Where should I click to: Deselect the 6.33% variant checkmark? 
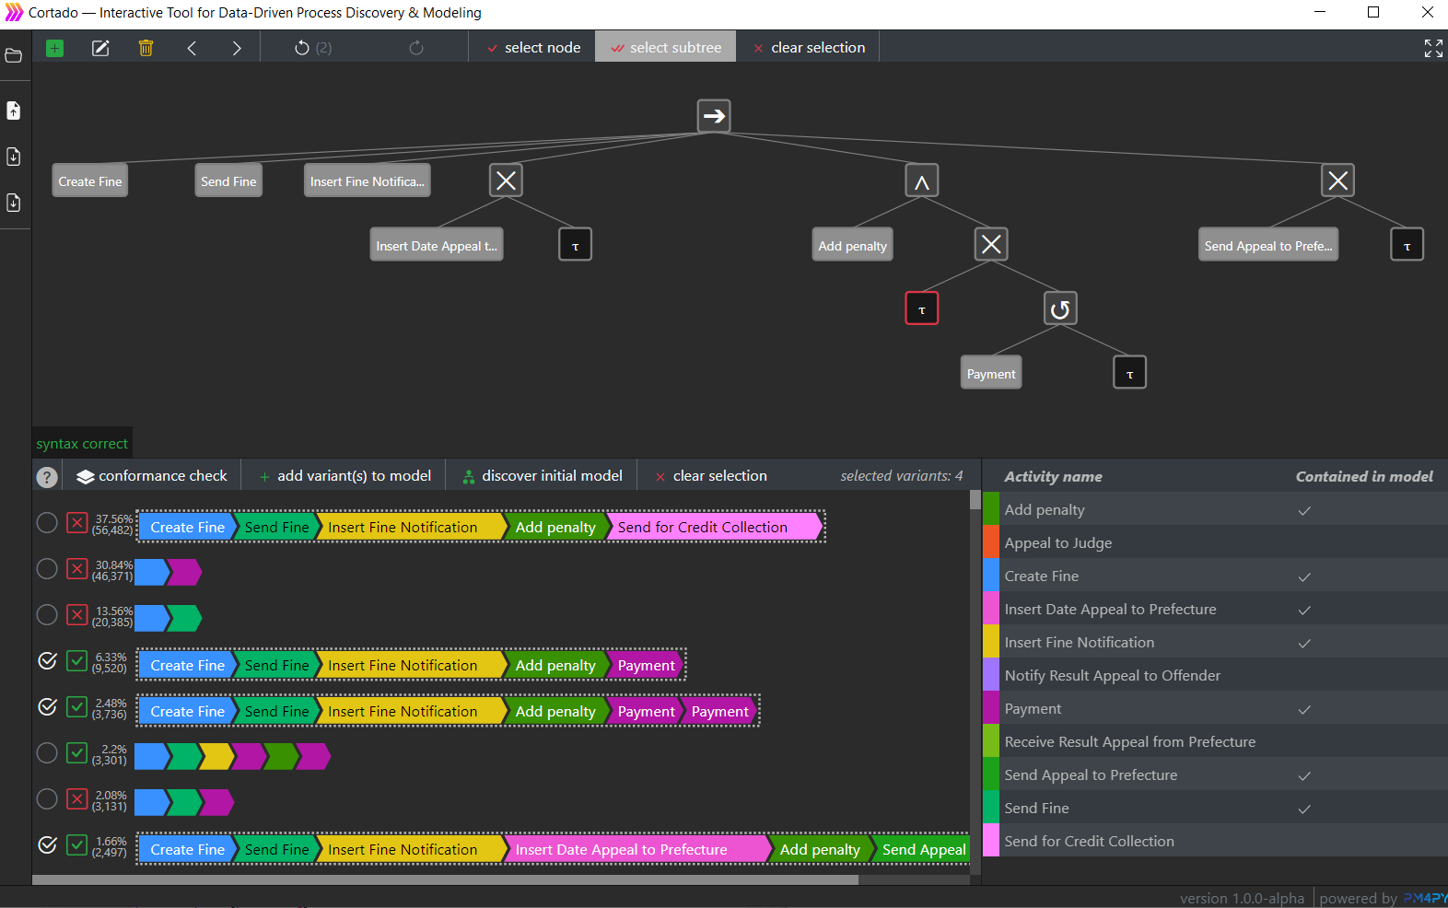pyautogui.click(x=47, y=661)
